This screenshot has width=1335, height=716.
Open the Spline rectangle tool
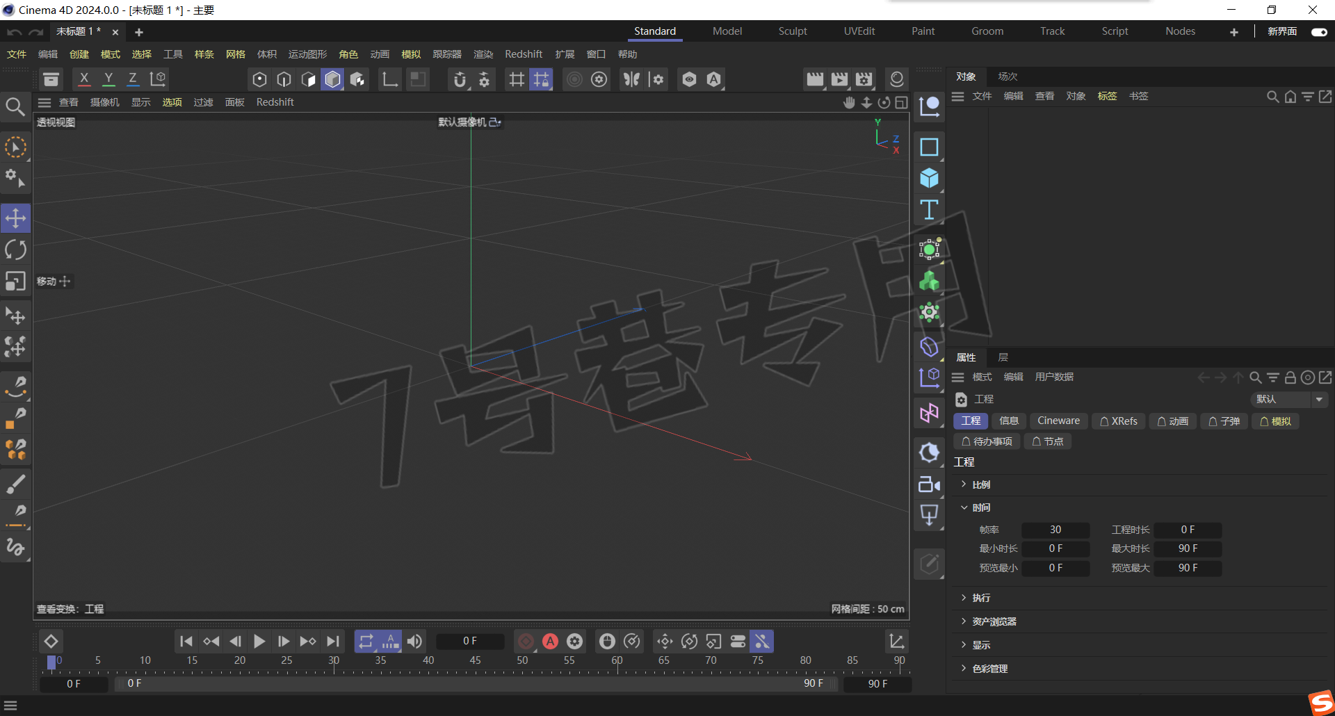[929, 147]
